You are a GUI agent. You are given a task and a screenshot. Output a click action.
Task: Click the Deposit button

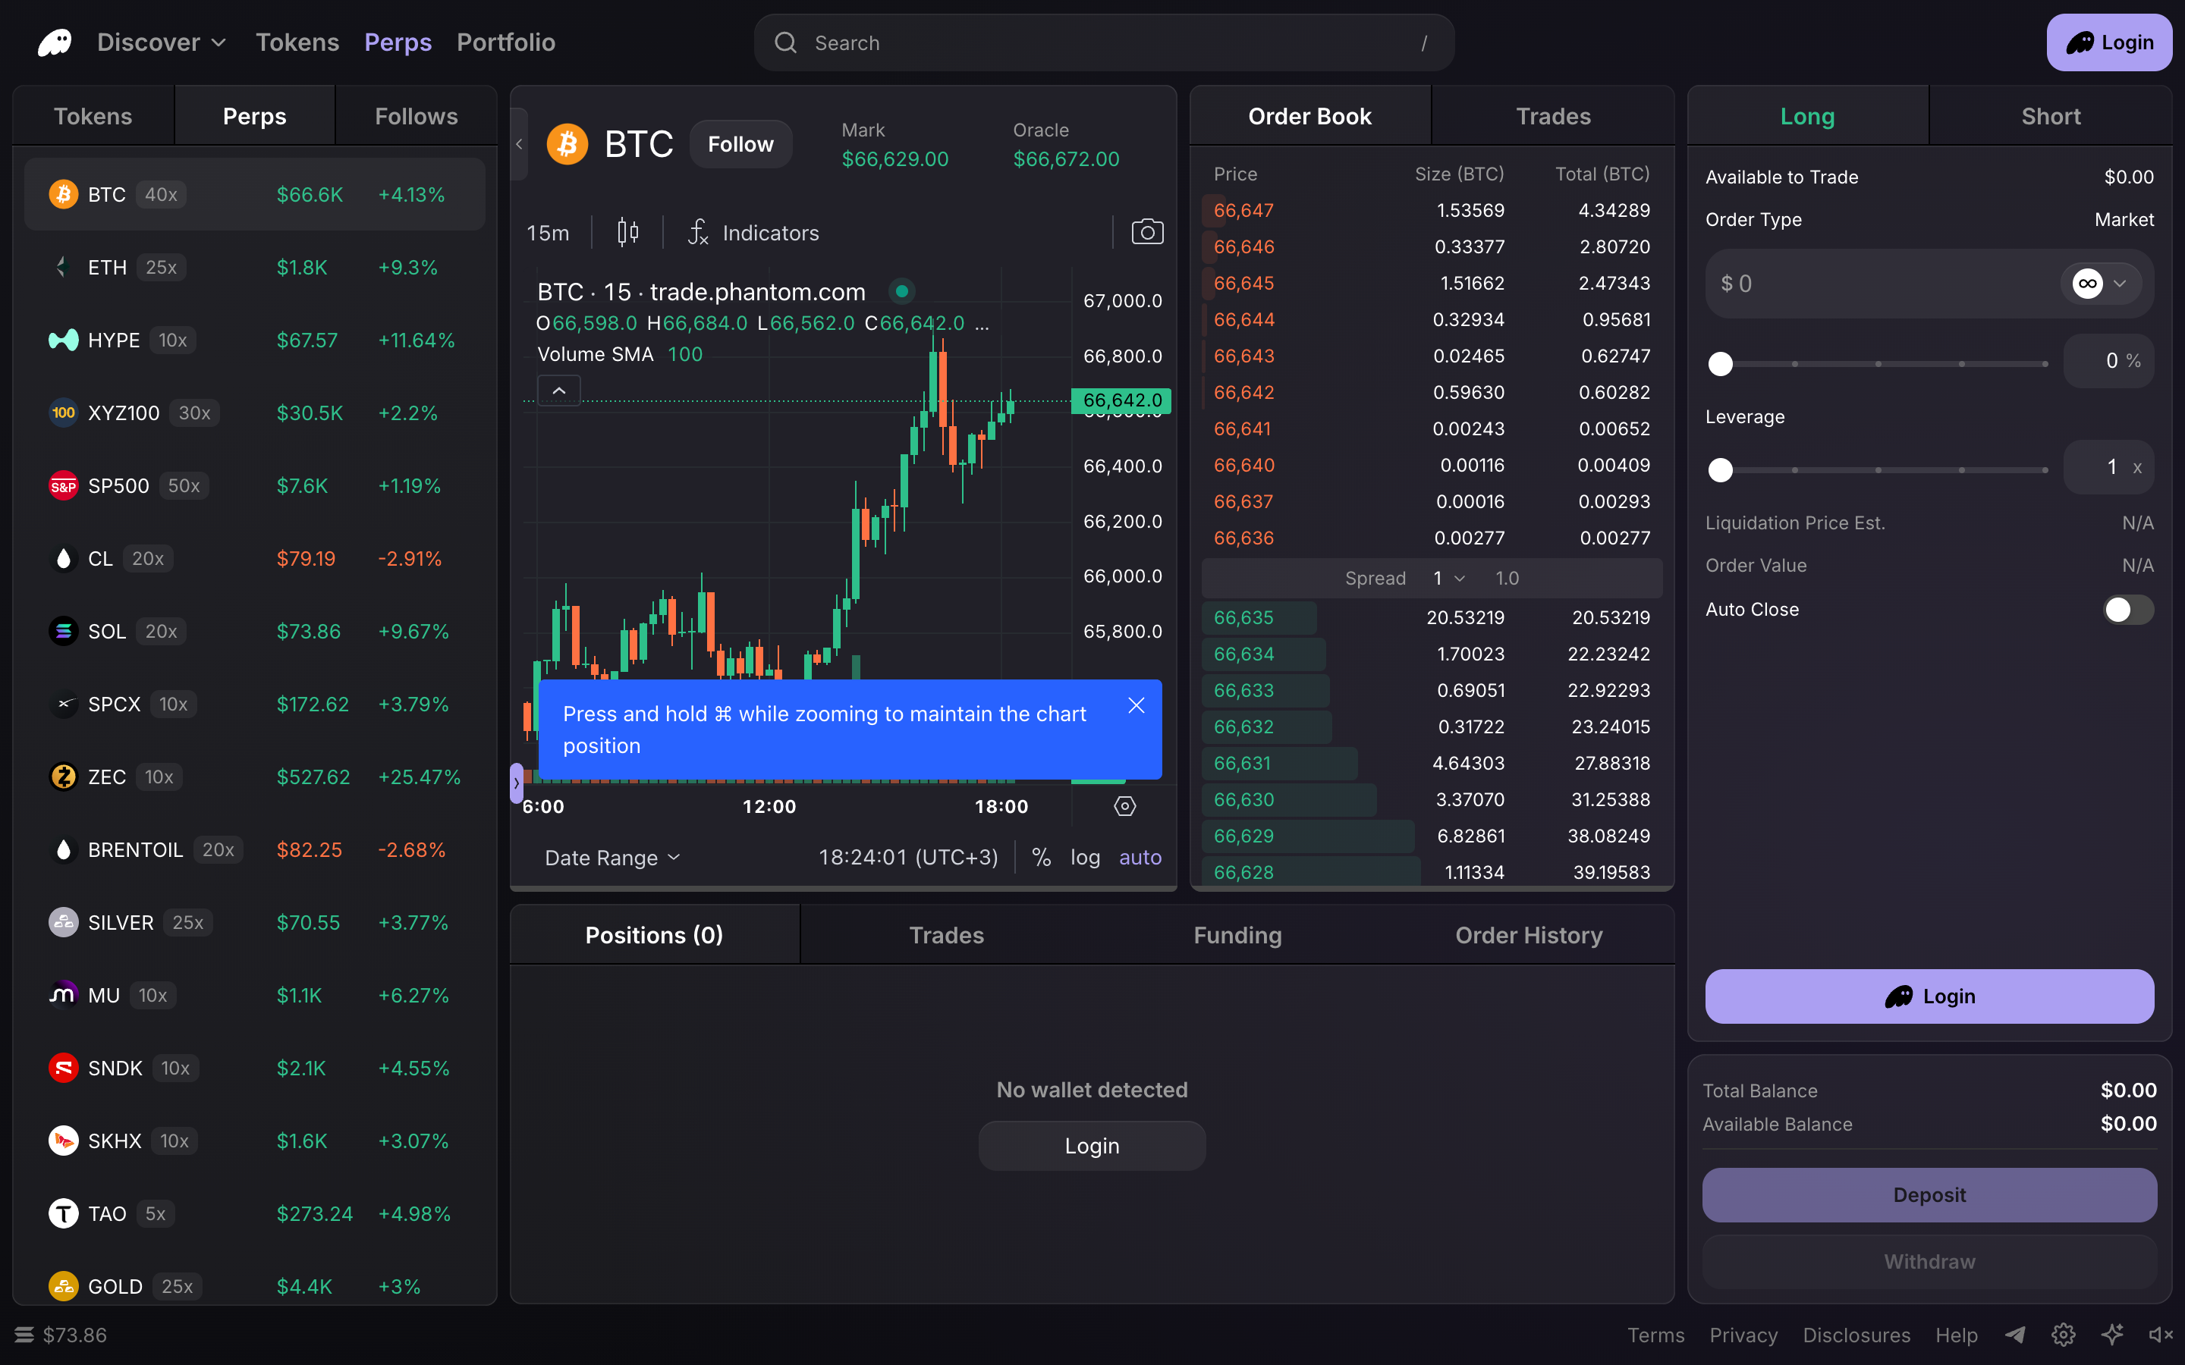click(x=1929, y=1194)
